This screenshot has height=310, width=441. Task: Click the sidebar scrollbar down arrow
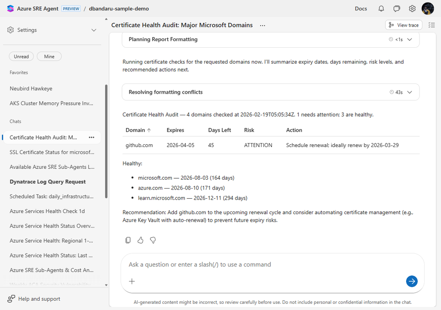click(106, 285)
